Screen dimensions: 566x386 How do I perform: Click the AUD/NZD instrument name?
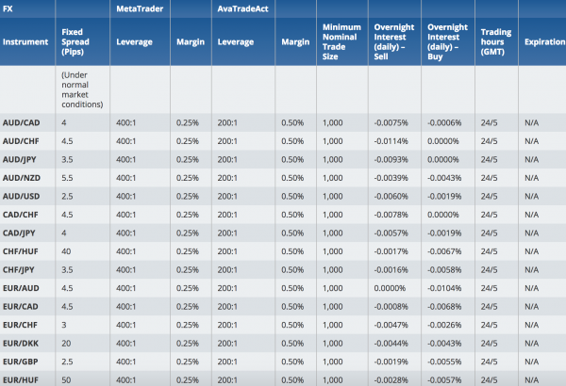(x=22, y=178)
